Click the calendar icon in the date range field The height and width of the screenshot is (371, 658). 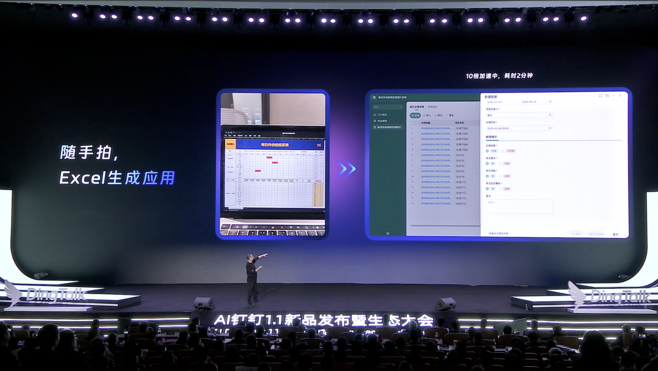(x=550, y=102)
